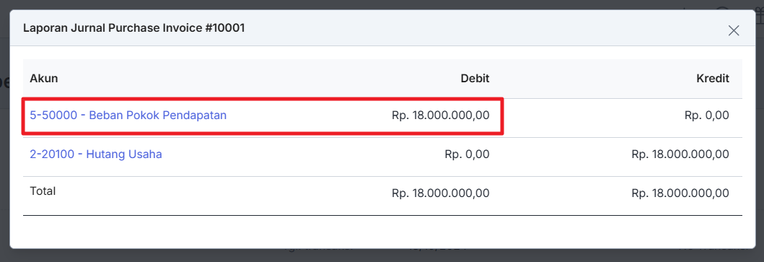Select Beban Pokok Pendapatan debit amount
The image size is (764, 262).
(441, 115)
